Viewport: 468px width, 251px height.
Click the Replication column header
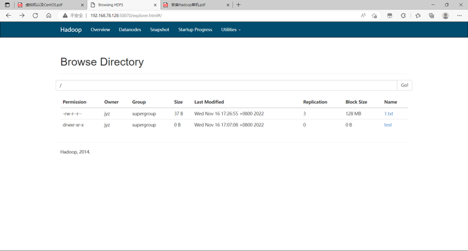coord(315,102)
